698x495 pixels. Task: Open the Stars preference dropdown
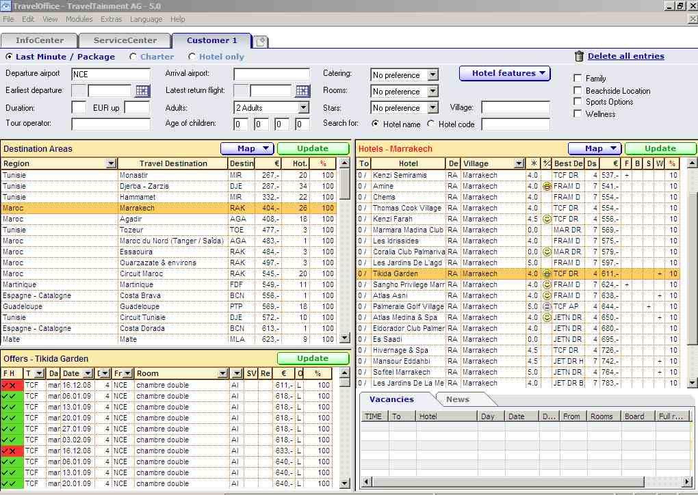(x=432, y=107)
